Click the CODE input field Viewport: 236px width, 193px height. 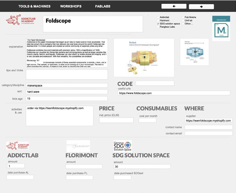pos(155,83)
